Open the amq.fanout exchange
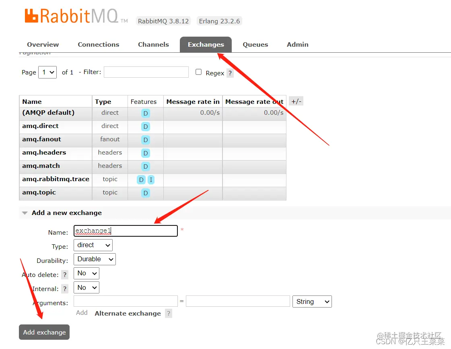Viewport: 451px width, 349px height. pos(42,139)
